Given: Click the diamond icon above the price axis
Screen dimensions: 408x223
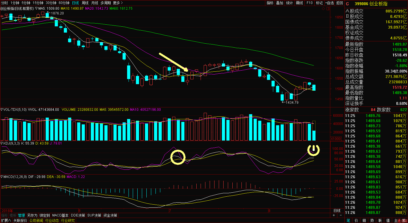Looking at the screenshot, I should pyautogui.click(x=324, y=9).
